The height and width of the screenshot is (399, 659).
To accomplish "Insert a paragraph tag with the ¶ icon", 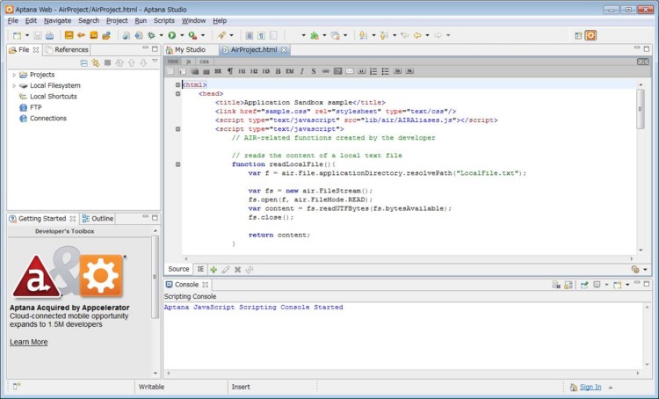I will (x=230, y=71).
